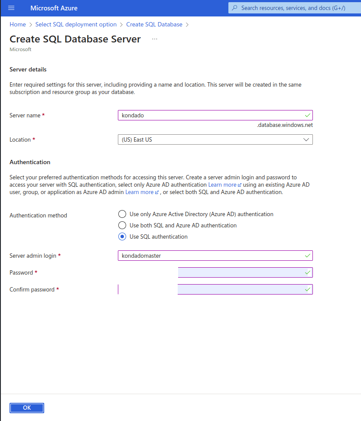The image size is (361, 421).
Task: Click the Server name field with kondado
Action: coord(215,115)
